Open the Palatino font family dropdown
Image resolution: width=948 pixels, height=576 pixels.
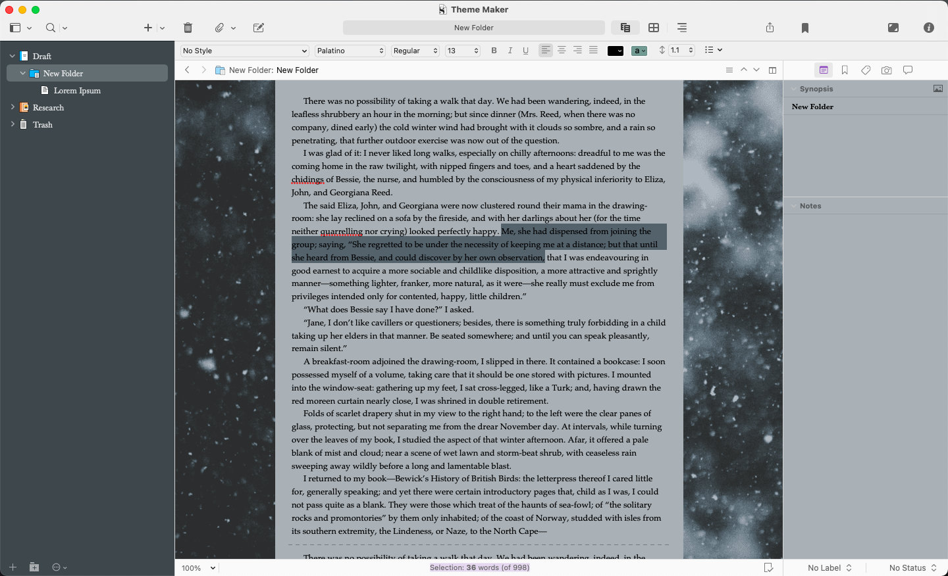[x=350, y=51]
